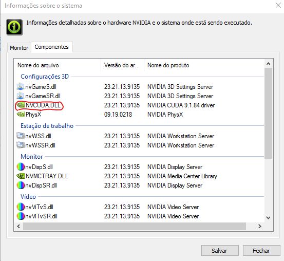This screenshot has width=284, height=261.
Task: Collapse the Monitor group header in list
Action: pyautogui.click(x=32, y=156)
